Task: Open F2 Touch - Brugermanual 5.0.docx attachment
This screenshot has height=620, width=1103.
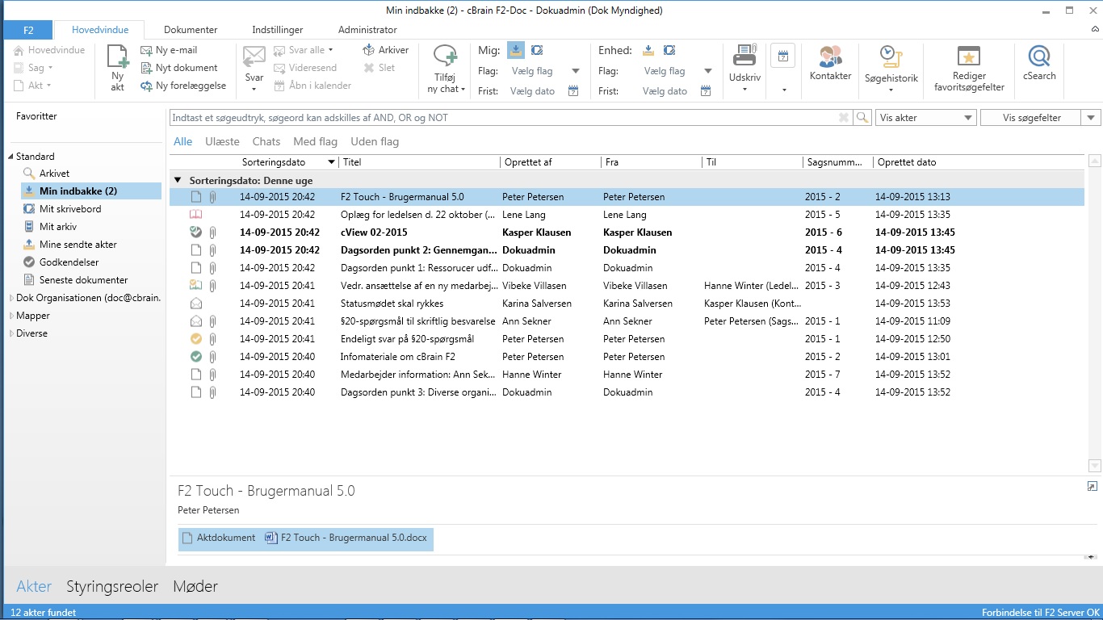Action: click(x=347, y=538)
